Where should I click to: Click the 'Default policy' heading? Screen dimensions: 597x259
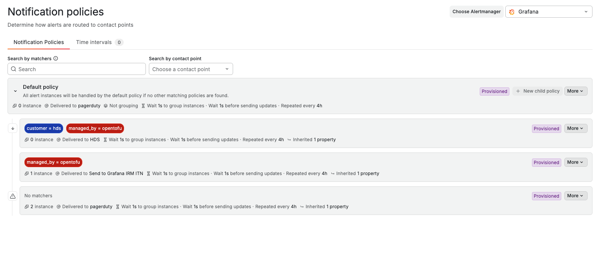point(41,87)
